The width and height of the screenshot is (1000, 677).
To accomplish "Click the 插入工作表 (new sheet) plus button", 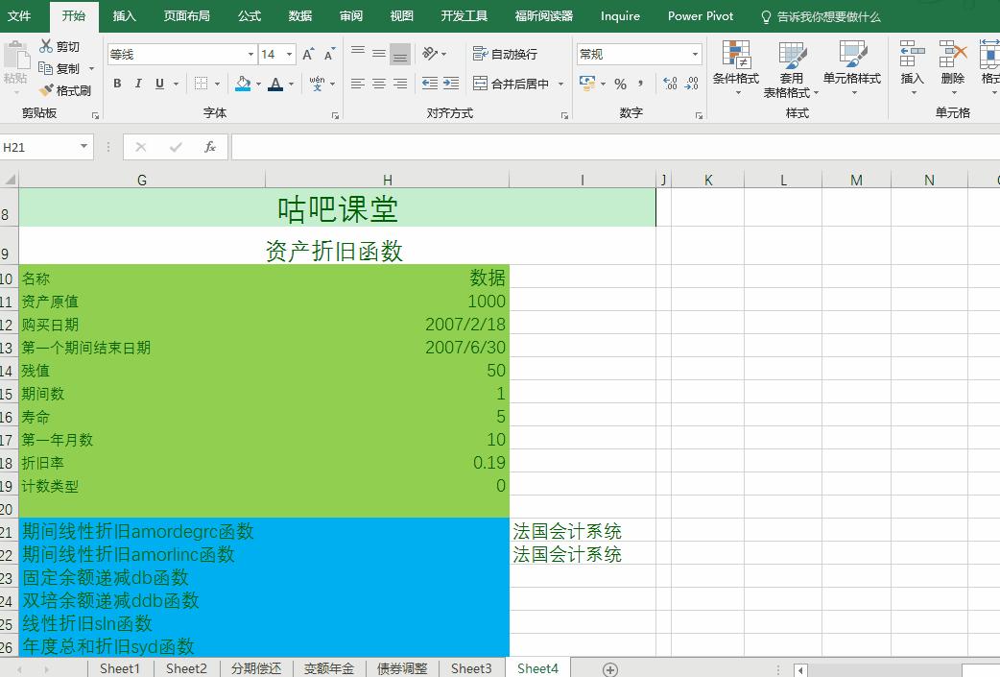I will pyautogui.click(x=609, y=668).
